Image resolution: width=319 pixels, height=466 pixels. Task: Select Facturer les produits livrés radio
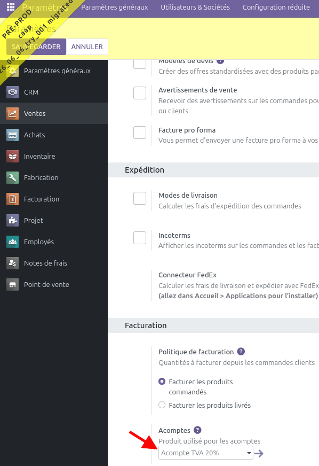[162, 405]
